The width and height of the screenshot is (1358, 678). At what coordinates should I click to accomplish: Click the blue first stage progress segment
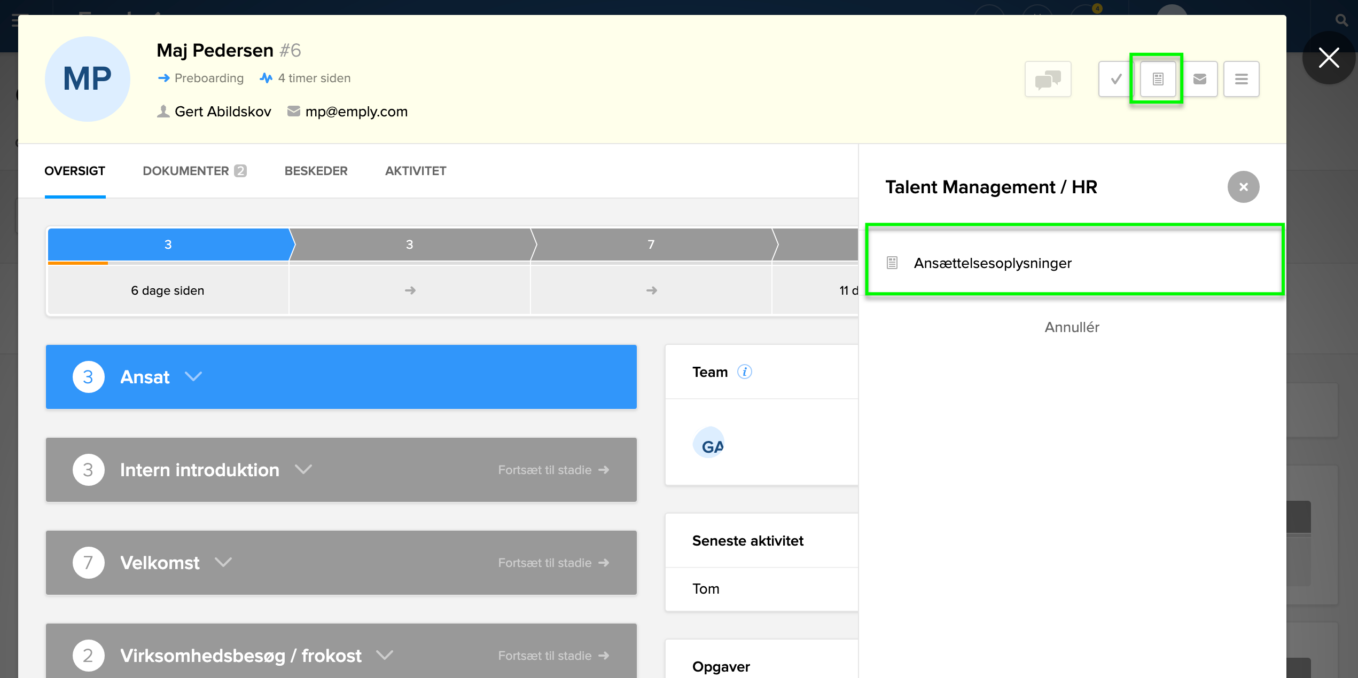pyautogui.click(x=168, y=245)
